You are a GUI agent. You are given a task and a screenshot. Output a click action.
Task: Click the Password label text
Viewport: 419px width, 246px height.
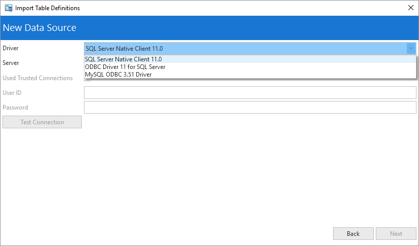15,108
